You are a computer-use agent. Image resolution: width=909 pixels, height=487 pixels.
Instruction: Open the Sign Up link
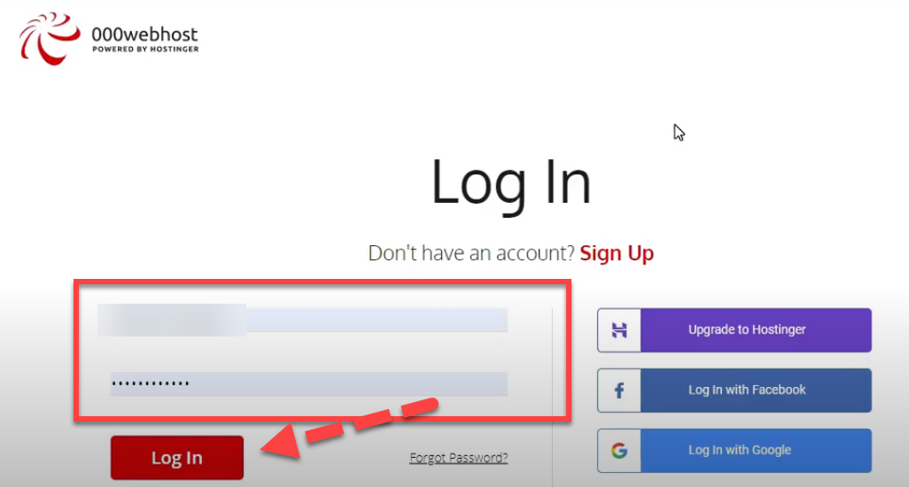tap(617, 253)
